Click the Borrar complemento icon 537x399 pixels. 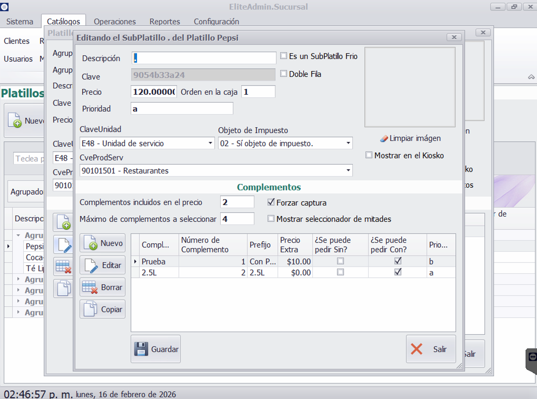tap(90, 287)
